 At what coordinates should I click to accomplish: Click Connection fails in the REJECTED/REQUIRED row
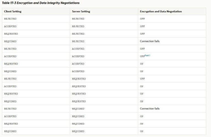149,109
